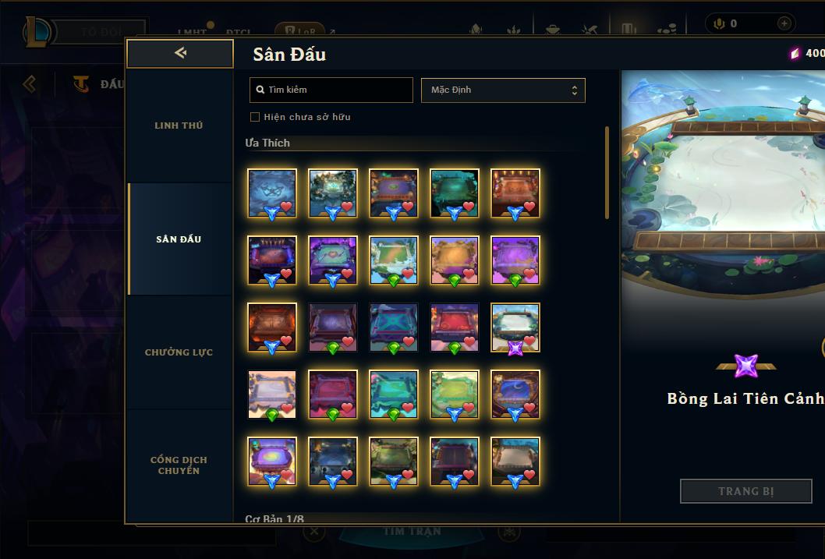Move the arena list scrollbar thumb
Screen dimensions: 825x559
[x=607, y=172]
